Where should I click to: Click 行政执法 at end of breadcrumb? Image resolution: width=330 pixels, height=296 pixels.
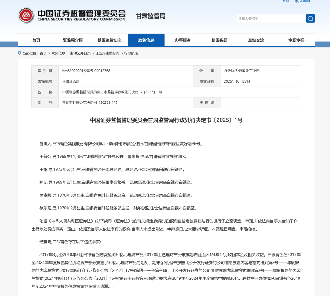(131, 53)
